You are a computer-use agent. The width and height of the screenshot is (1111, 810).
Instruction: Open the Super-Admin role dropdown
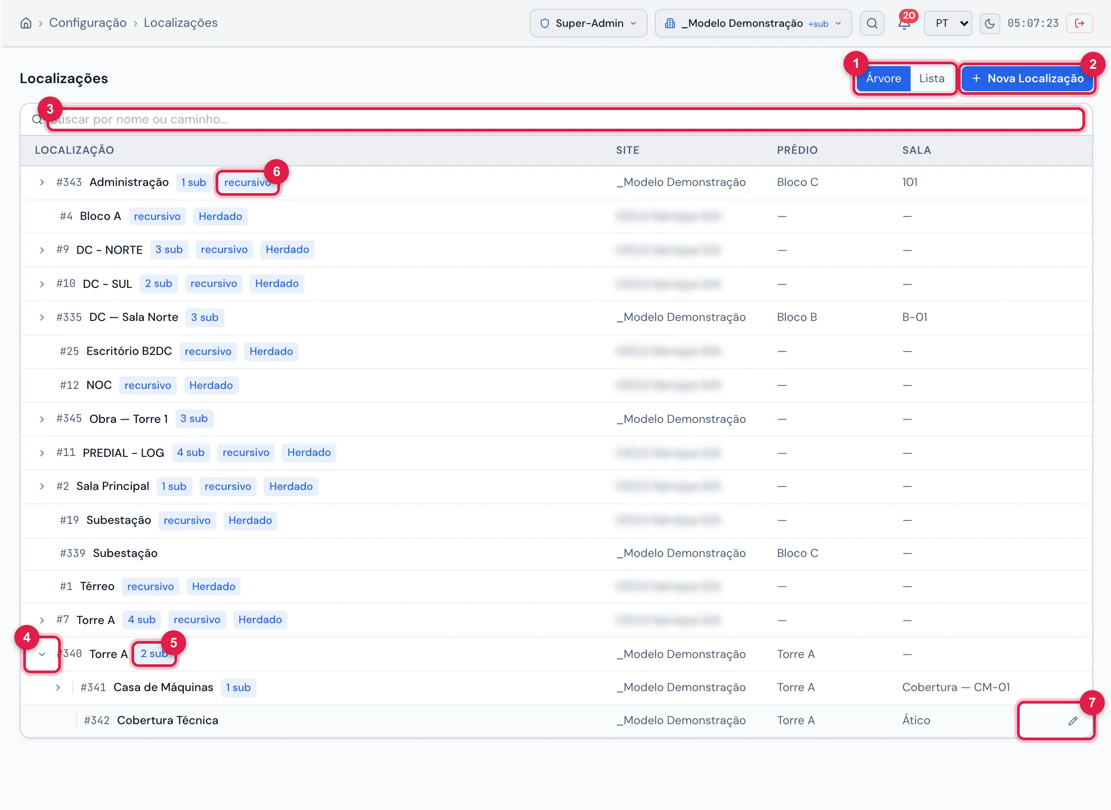point(588,23)
